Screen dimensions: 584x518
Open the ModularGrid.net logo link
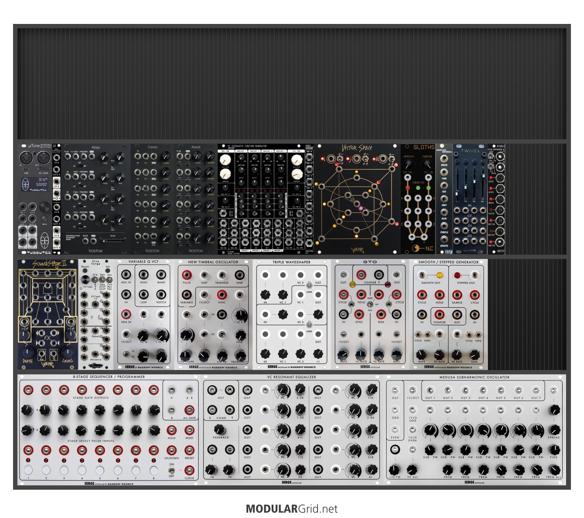pyautogui.click(x=292, y=508)
